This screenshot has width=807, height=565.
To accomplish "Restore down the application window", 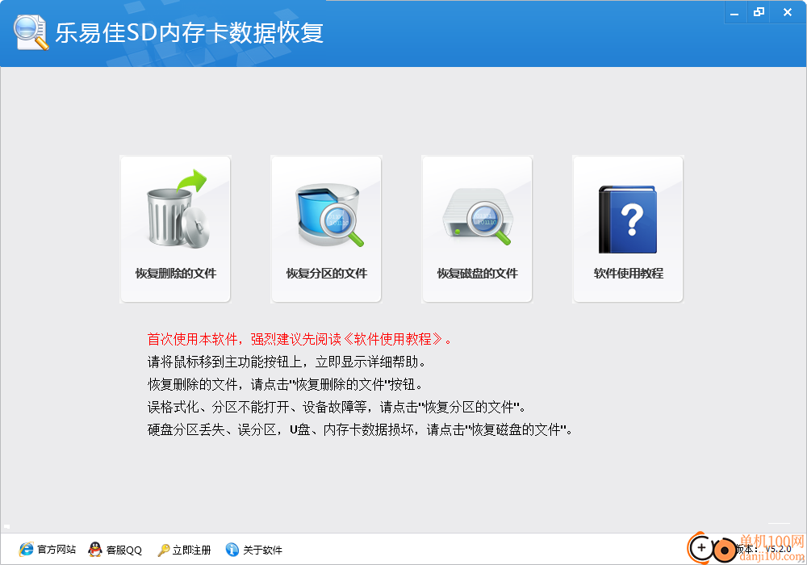I will pyautogui.click(x=759, y=13).
